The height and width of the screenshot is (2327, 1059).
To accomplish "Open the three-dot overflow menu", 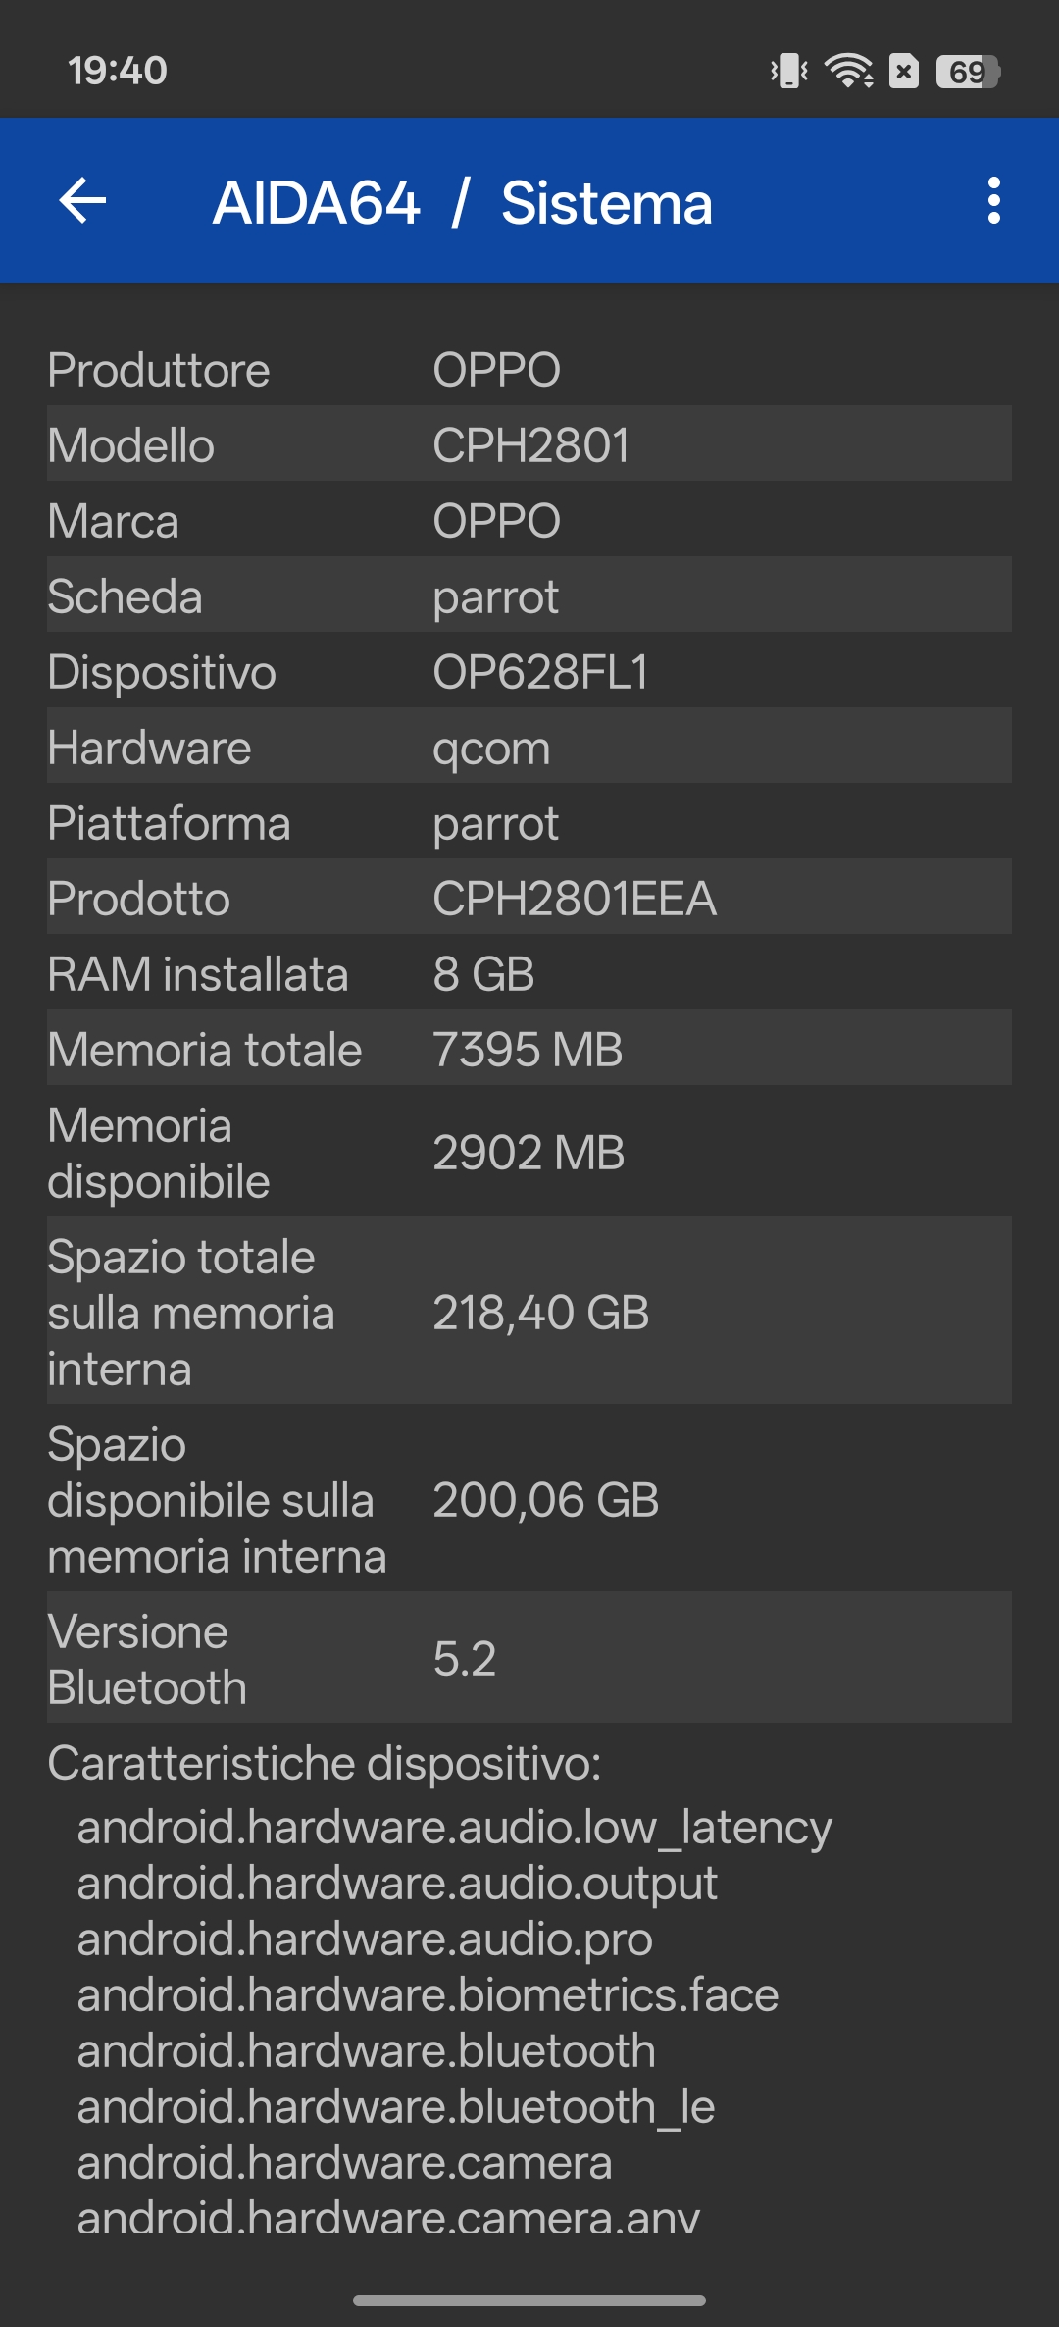I will pyautogui.click(x=993, y=201).
